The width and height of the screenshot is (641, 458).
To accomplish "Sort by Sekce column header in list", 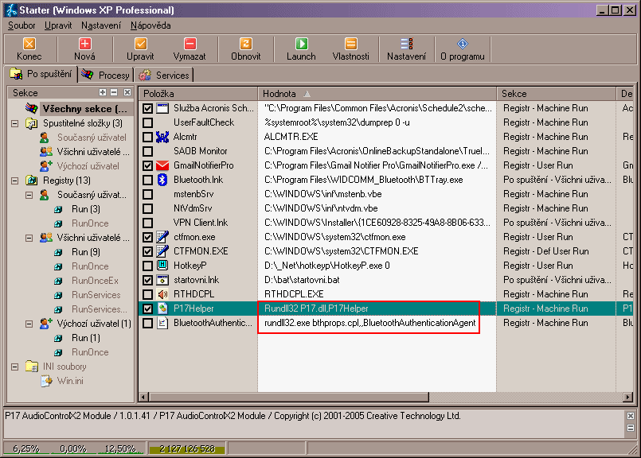I will [556, 94].
